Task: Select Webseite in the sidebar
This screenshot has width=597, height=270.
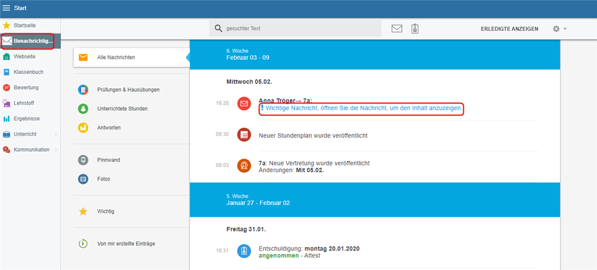Action: click(x=30, y=57)
